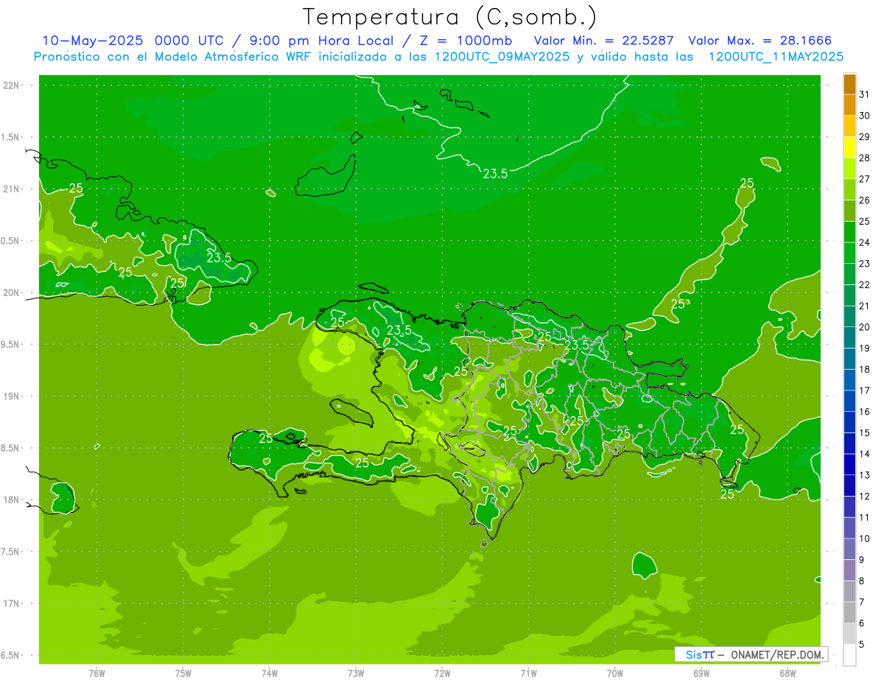This screenshot has height=683, width=884.
Task: Click the white swatch below legend value 5
Action: 849,655
